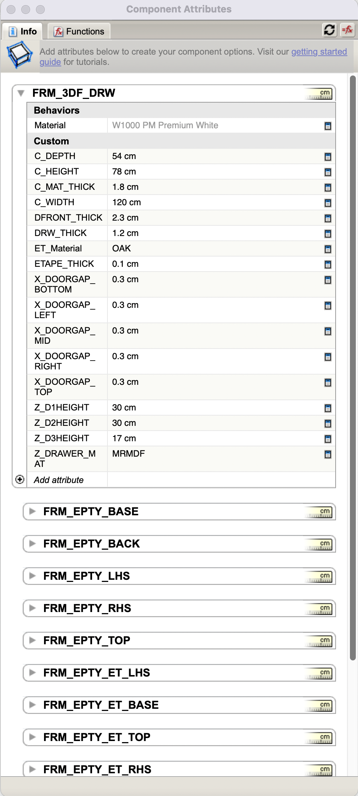Click the refresh icon in the toolbar

coord(329,30)
